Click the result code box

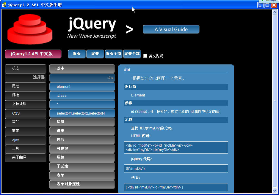(176, 187)
